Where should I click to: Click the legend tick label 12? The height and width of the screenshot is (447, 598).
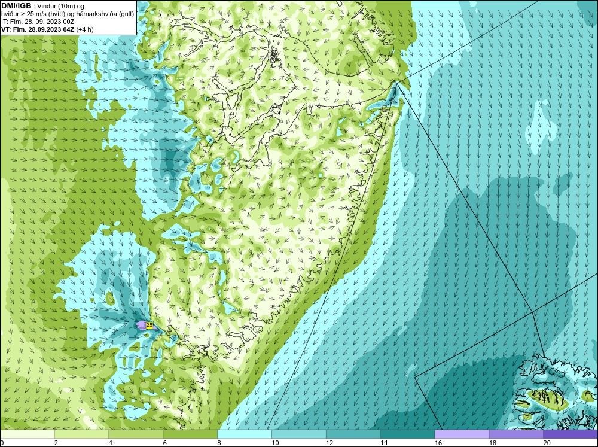point(329,443)
